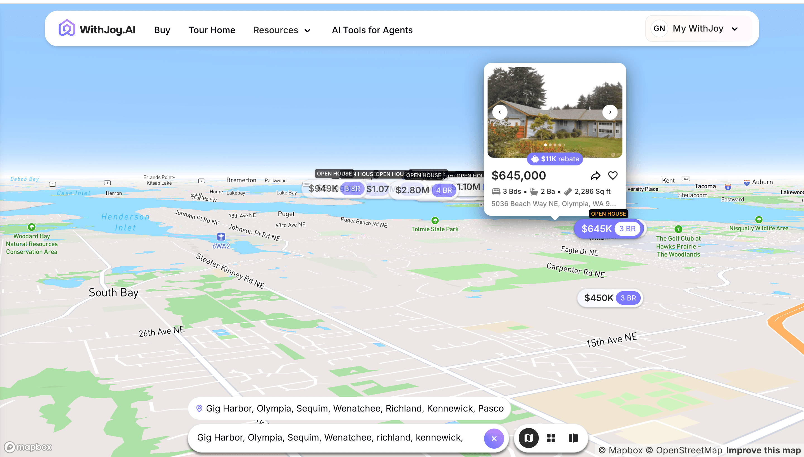Image resolution: width=804 pixels, height=457 pixels.
Task: Open the GN account avatar menu
Action: (659, 28)
